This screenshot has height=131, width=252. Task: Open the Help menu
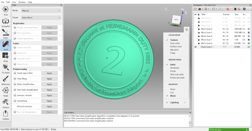[30, 2]
